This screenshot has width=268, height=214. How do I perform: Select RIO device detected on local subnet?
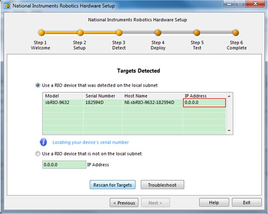pos(38,85)
